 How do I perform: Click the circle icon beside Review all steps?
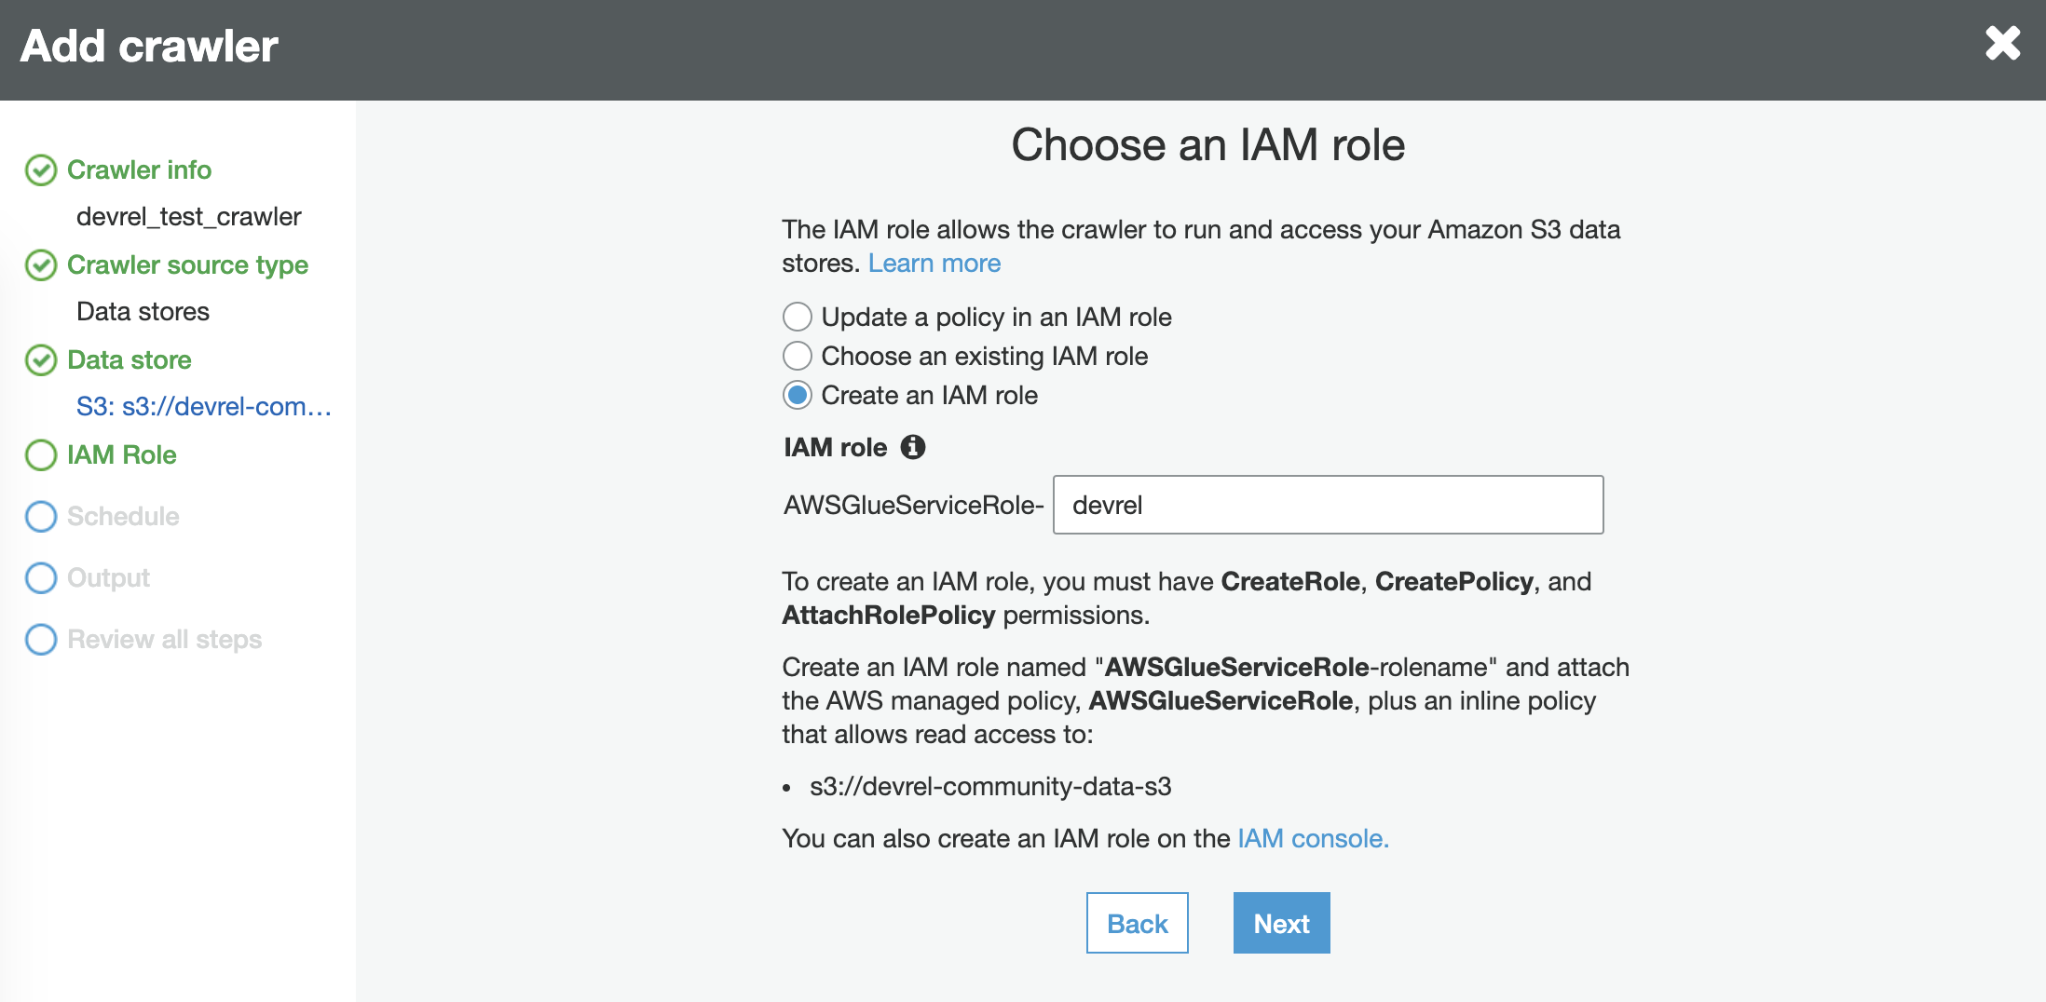[x=40, y=639]
